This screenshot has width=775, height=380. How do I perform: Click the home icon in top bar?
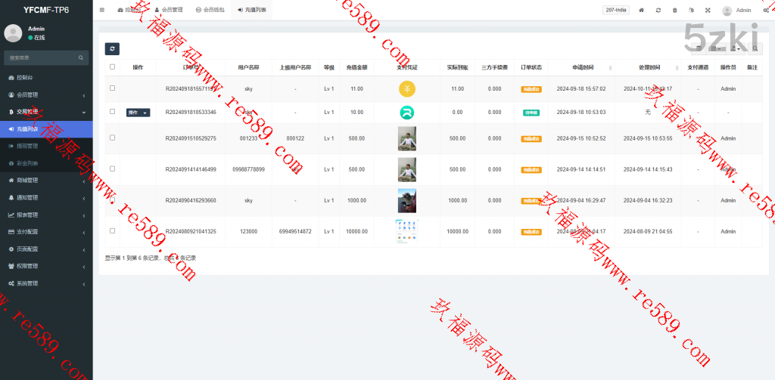[641, 11]
